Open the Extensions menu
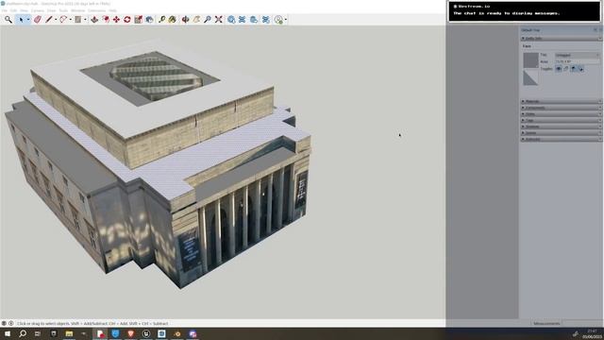 [x=96, y=10]
